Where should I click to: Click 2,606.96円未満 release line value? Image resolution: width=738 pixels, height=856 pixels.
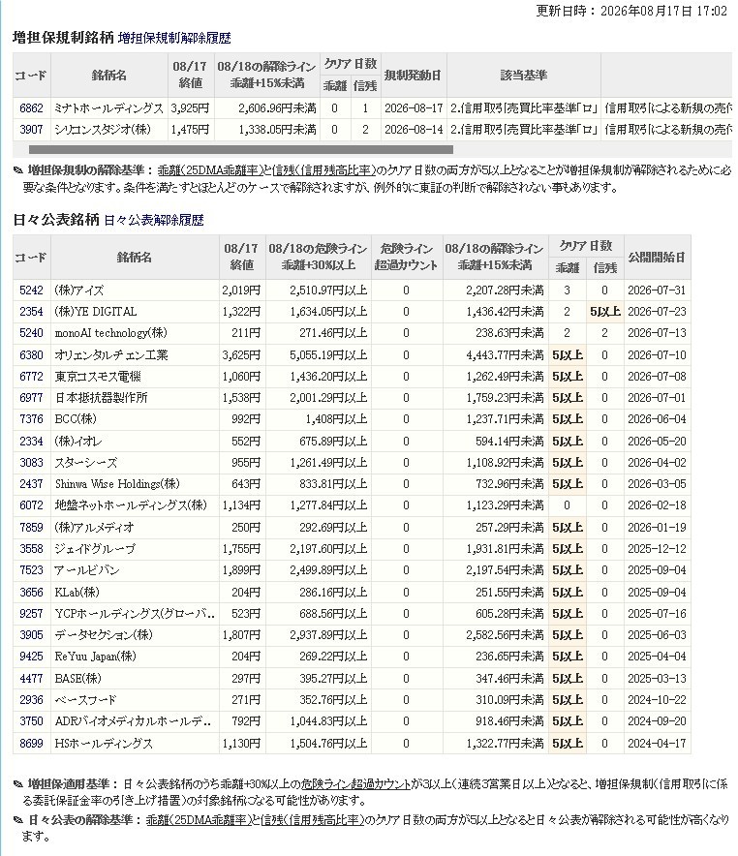277,108
